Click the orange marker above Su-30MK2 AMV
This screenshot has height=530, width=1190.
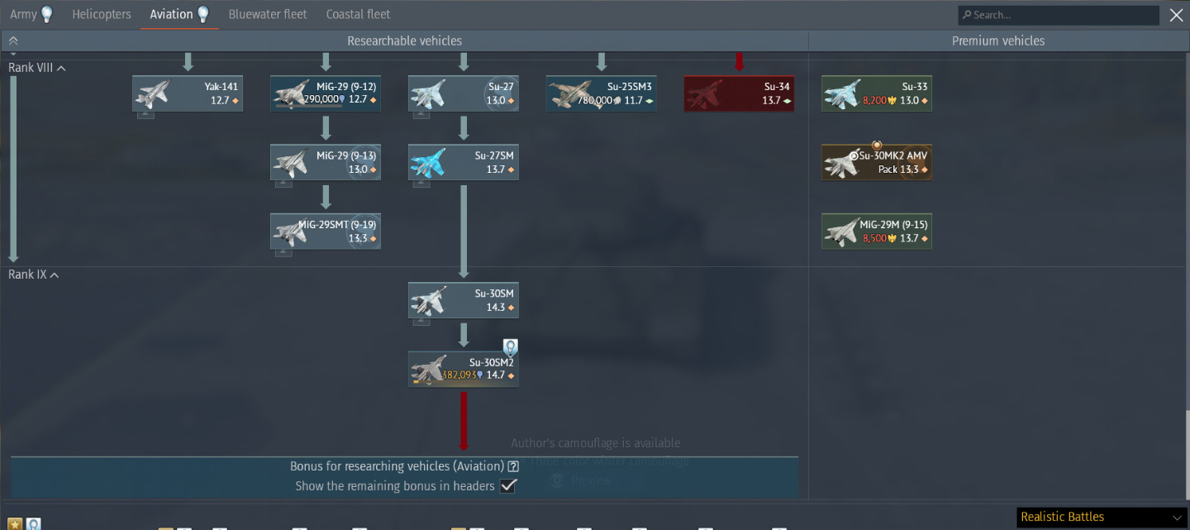(877, 145)
